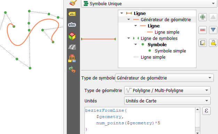The height and width of the screenshot is (134, 218).
Task: Remove symbol layer with red minus button
Action: click(203, 30)
